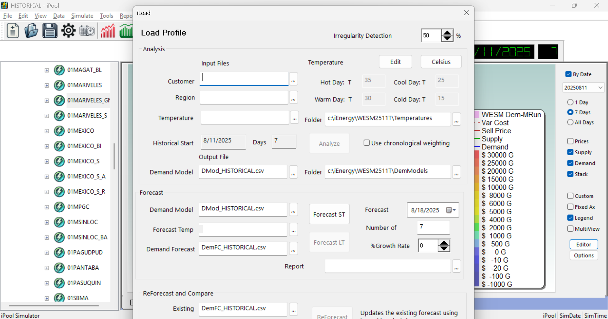Select the 01MEXICO lightning bolt node icon
608x319 pixels.
59,131
